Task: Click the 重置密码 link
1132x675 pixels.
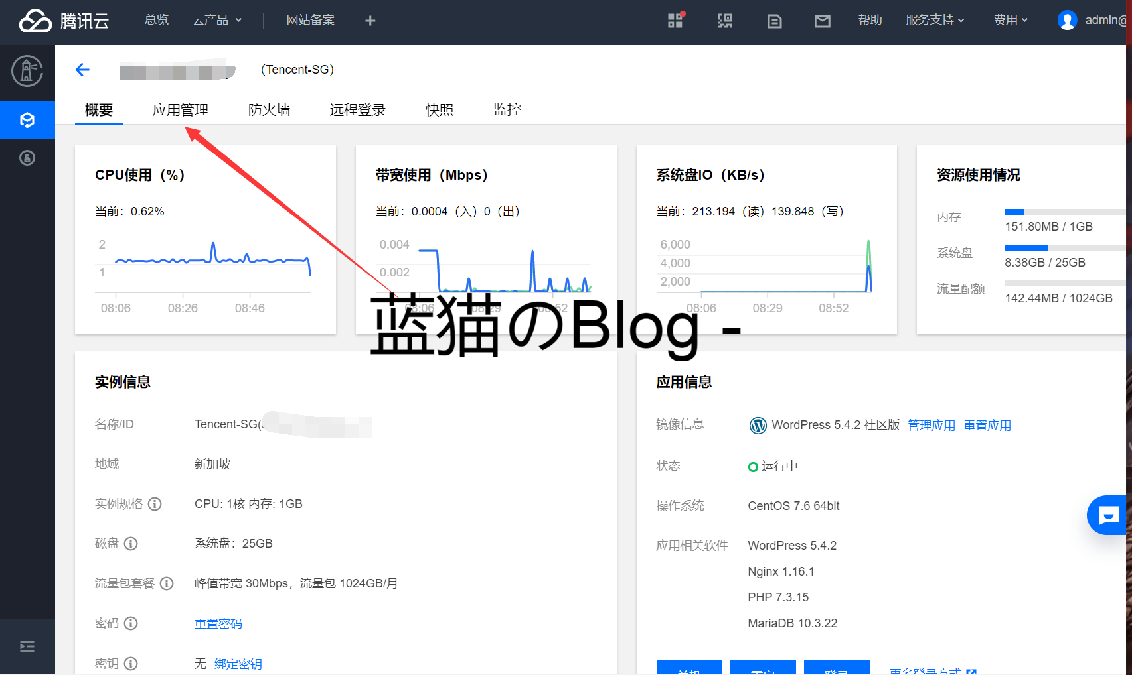Action: (x=218, y=623)
